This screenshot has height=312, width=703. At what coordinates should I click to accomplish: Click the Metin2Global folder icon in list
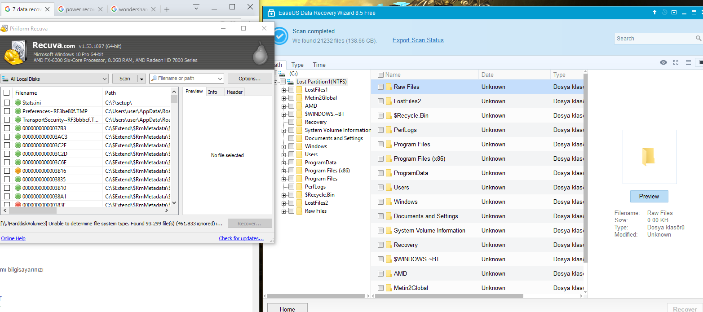pos(389,288)
